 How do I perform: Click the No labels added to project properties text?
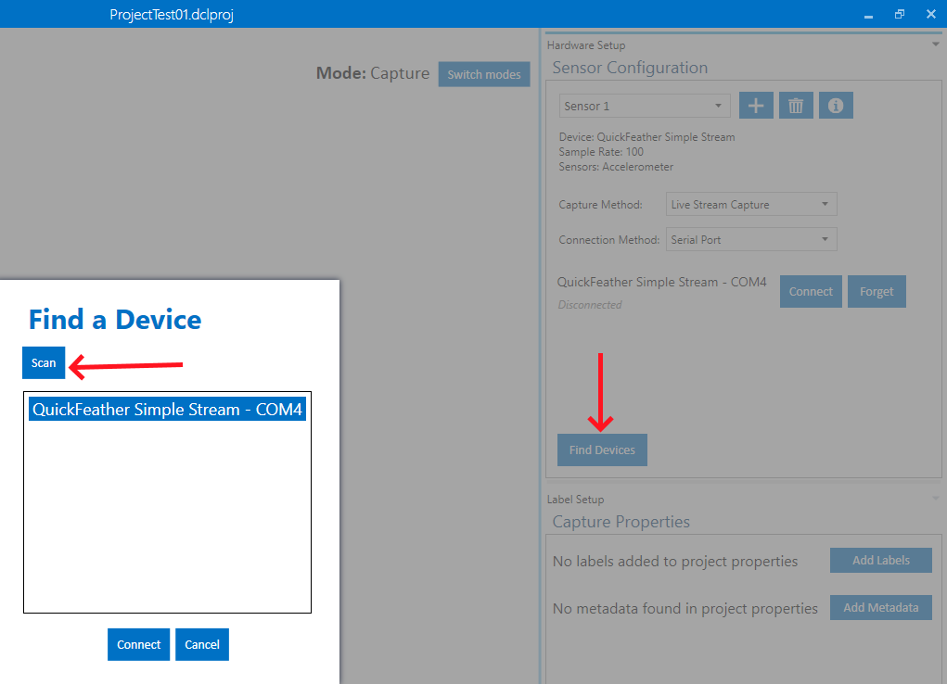[x=674, y=562]
